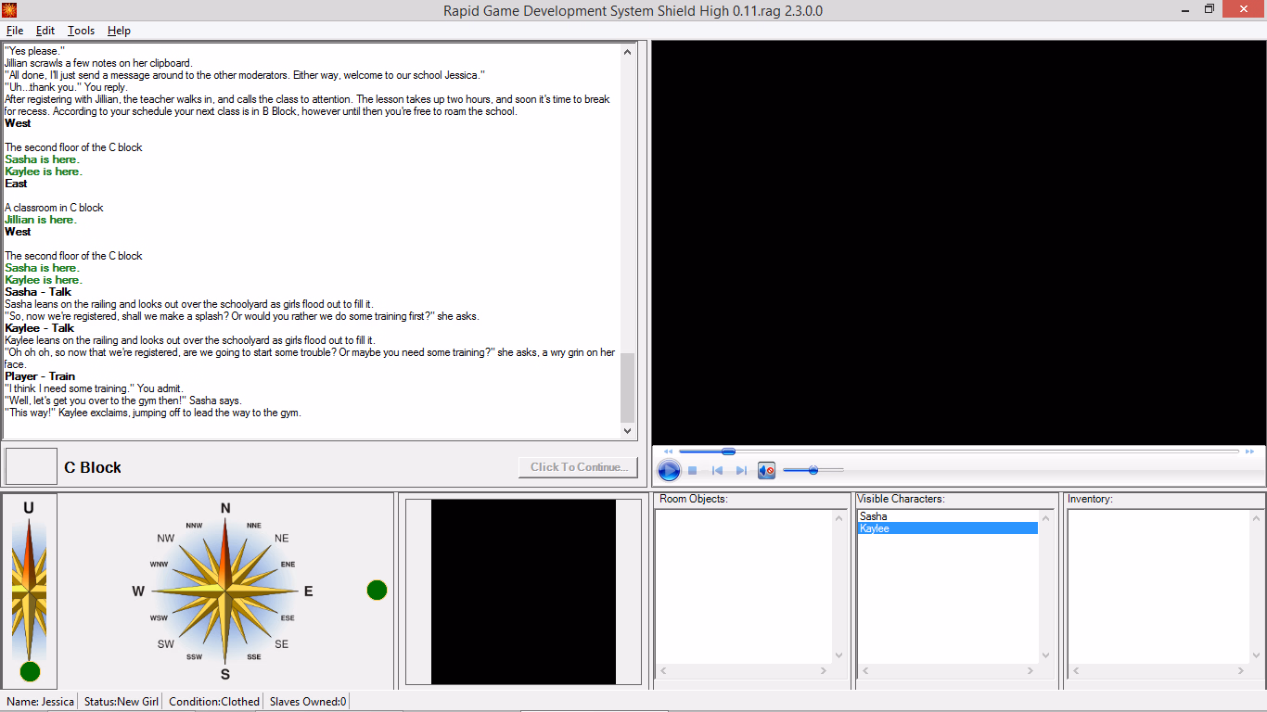
Task: Go WNW on the compass
Action: (160, 564)
